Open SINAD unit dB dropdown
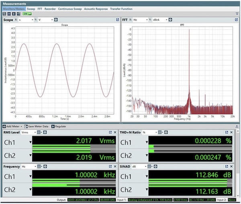 [x=139, y=167]
